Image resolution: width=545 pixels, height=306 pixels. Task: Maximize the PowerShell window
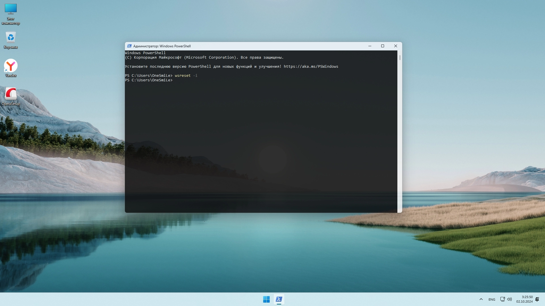coord(382,46)
